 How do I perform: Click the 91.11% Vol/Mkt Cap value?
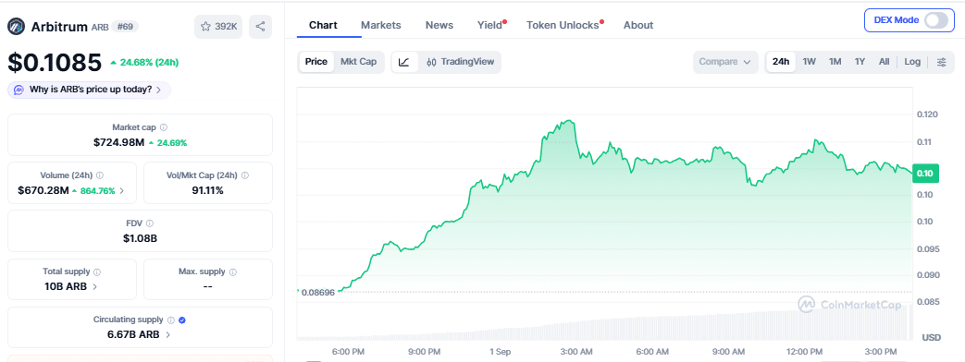point(207,190)
